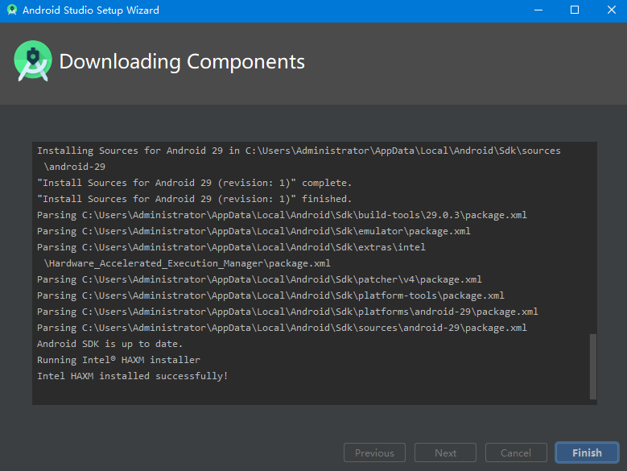This screenshot has height=471, width=627.
Task: Click the log line parsing emulator\package.xml
Action: (254, 231)
